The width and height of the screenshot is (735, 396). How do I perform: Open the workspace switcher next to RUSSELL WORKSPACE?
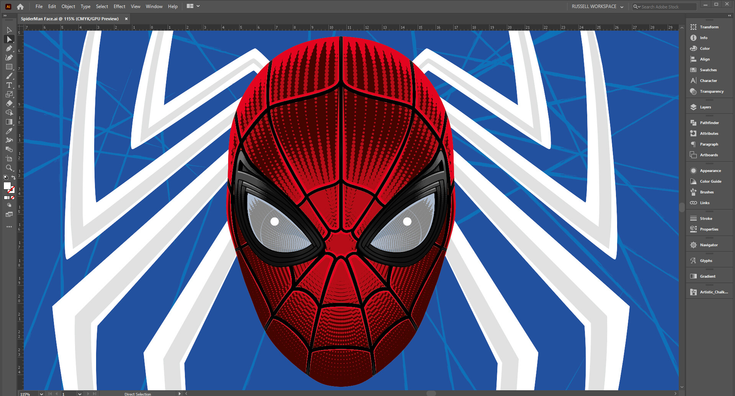[x=622, y=6]
